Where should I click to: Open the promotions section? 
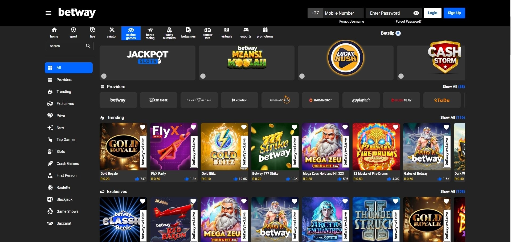(265, 33)
